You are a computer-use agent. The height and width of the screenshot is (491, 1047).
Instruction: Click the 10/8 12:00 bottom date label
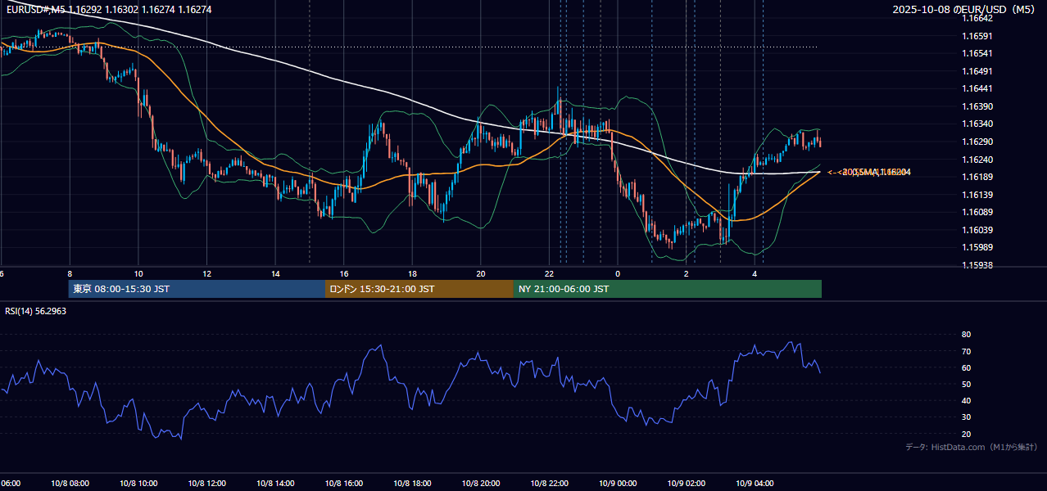tap(206, 484)
